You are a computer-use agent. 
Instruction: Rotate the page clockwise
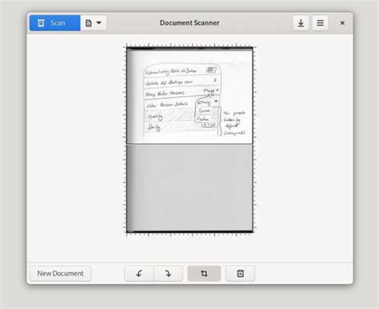point(168,274)
